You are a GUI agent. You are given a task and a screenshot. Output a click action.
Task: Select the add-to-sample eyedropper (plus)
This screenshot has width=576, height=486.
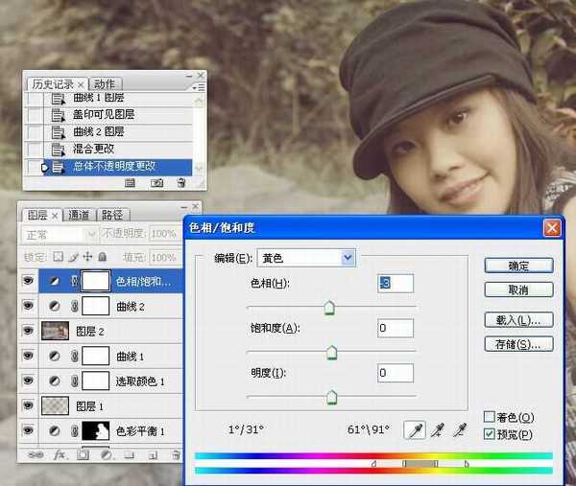pos(436,430)
